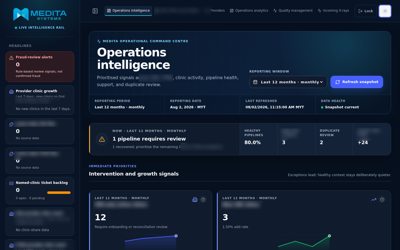Open the Named-clinic ticket backlog card

[x=40, y=191]
